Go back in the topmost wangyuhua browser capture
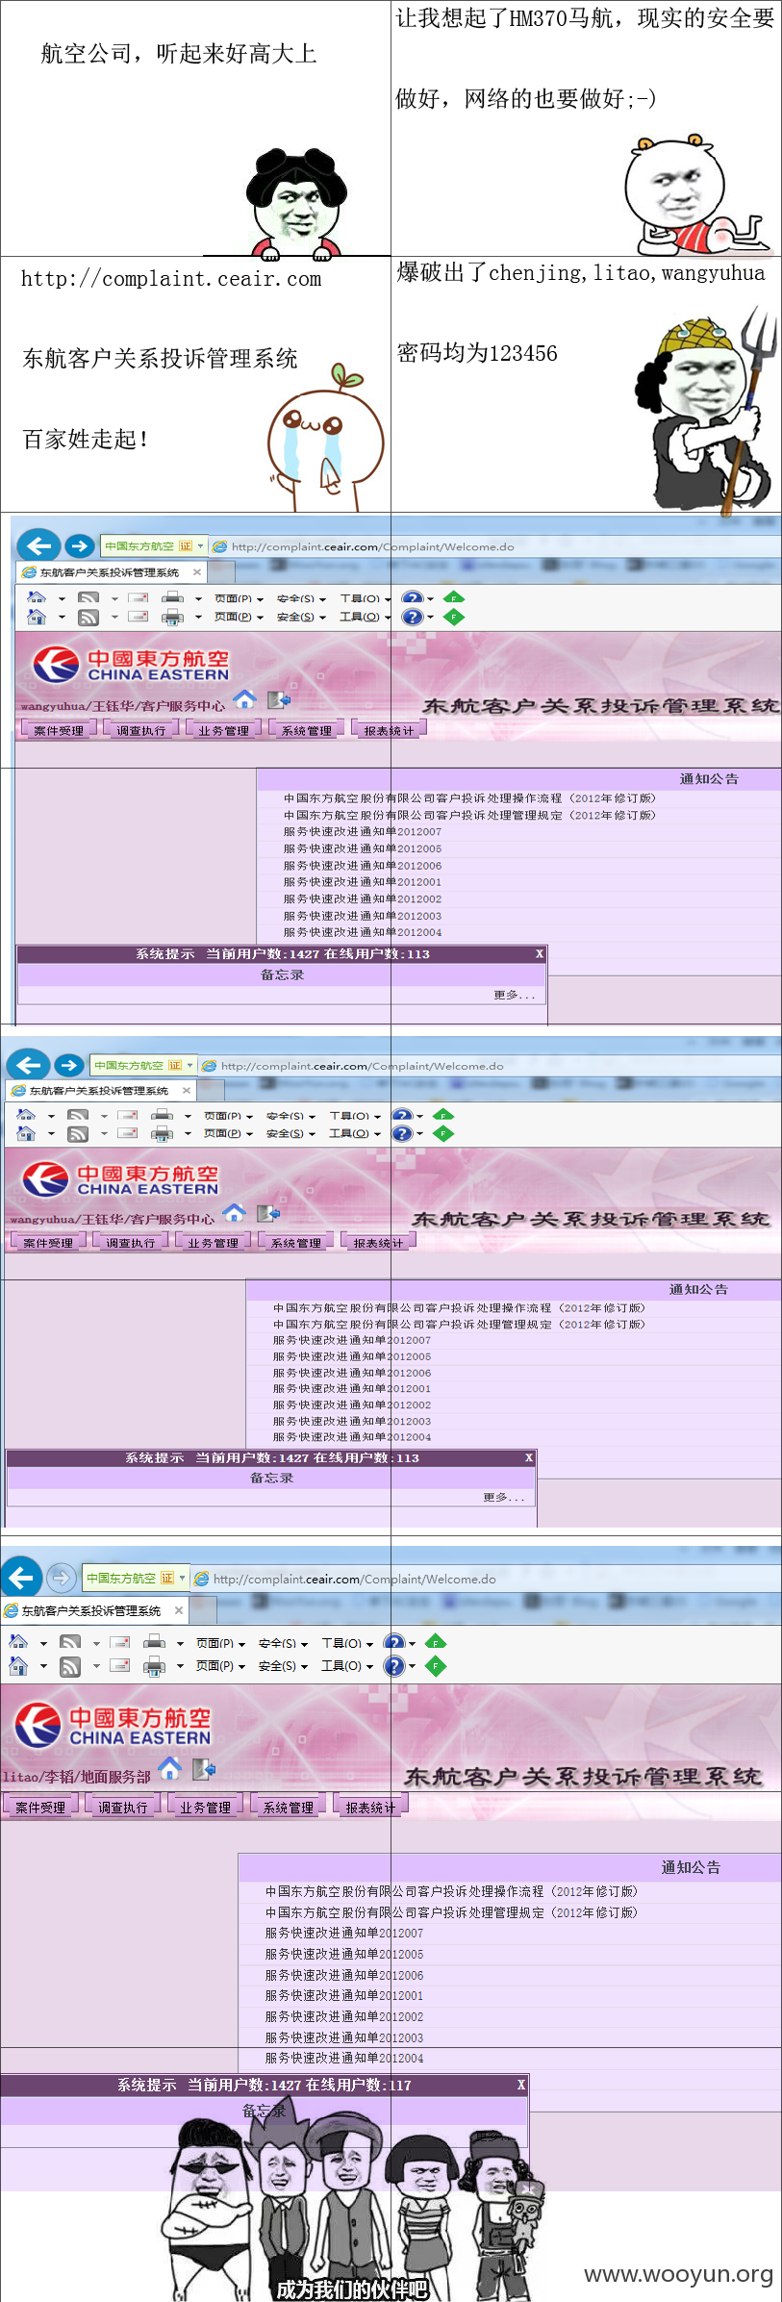 (38, 545)
